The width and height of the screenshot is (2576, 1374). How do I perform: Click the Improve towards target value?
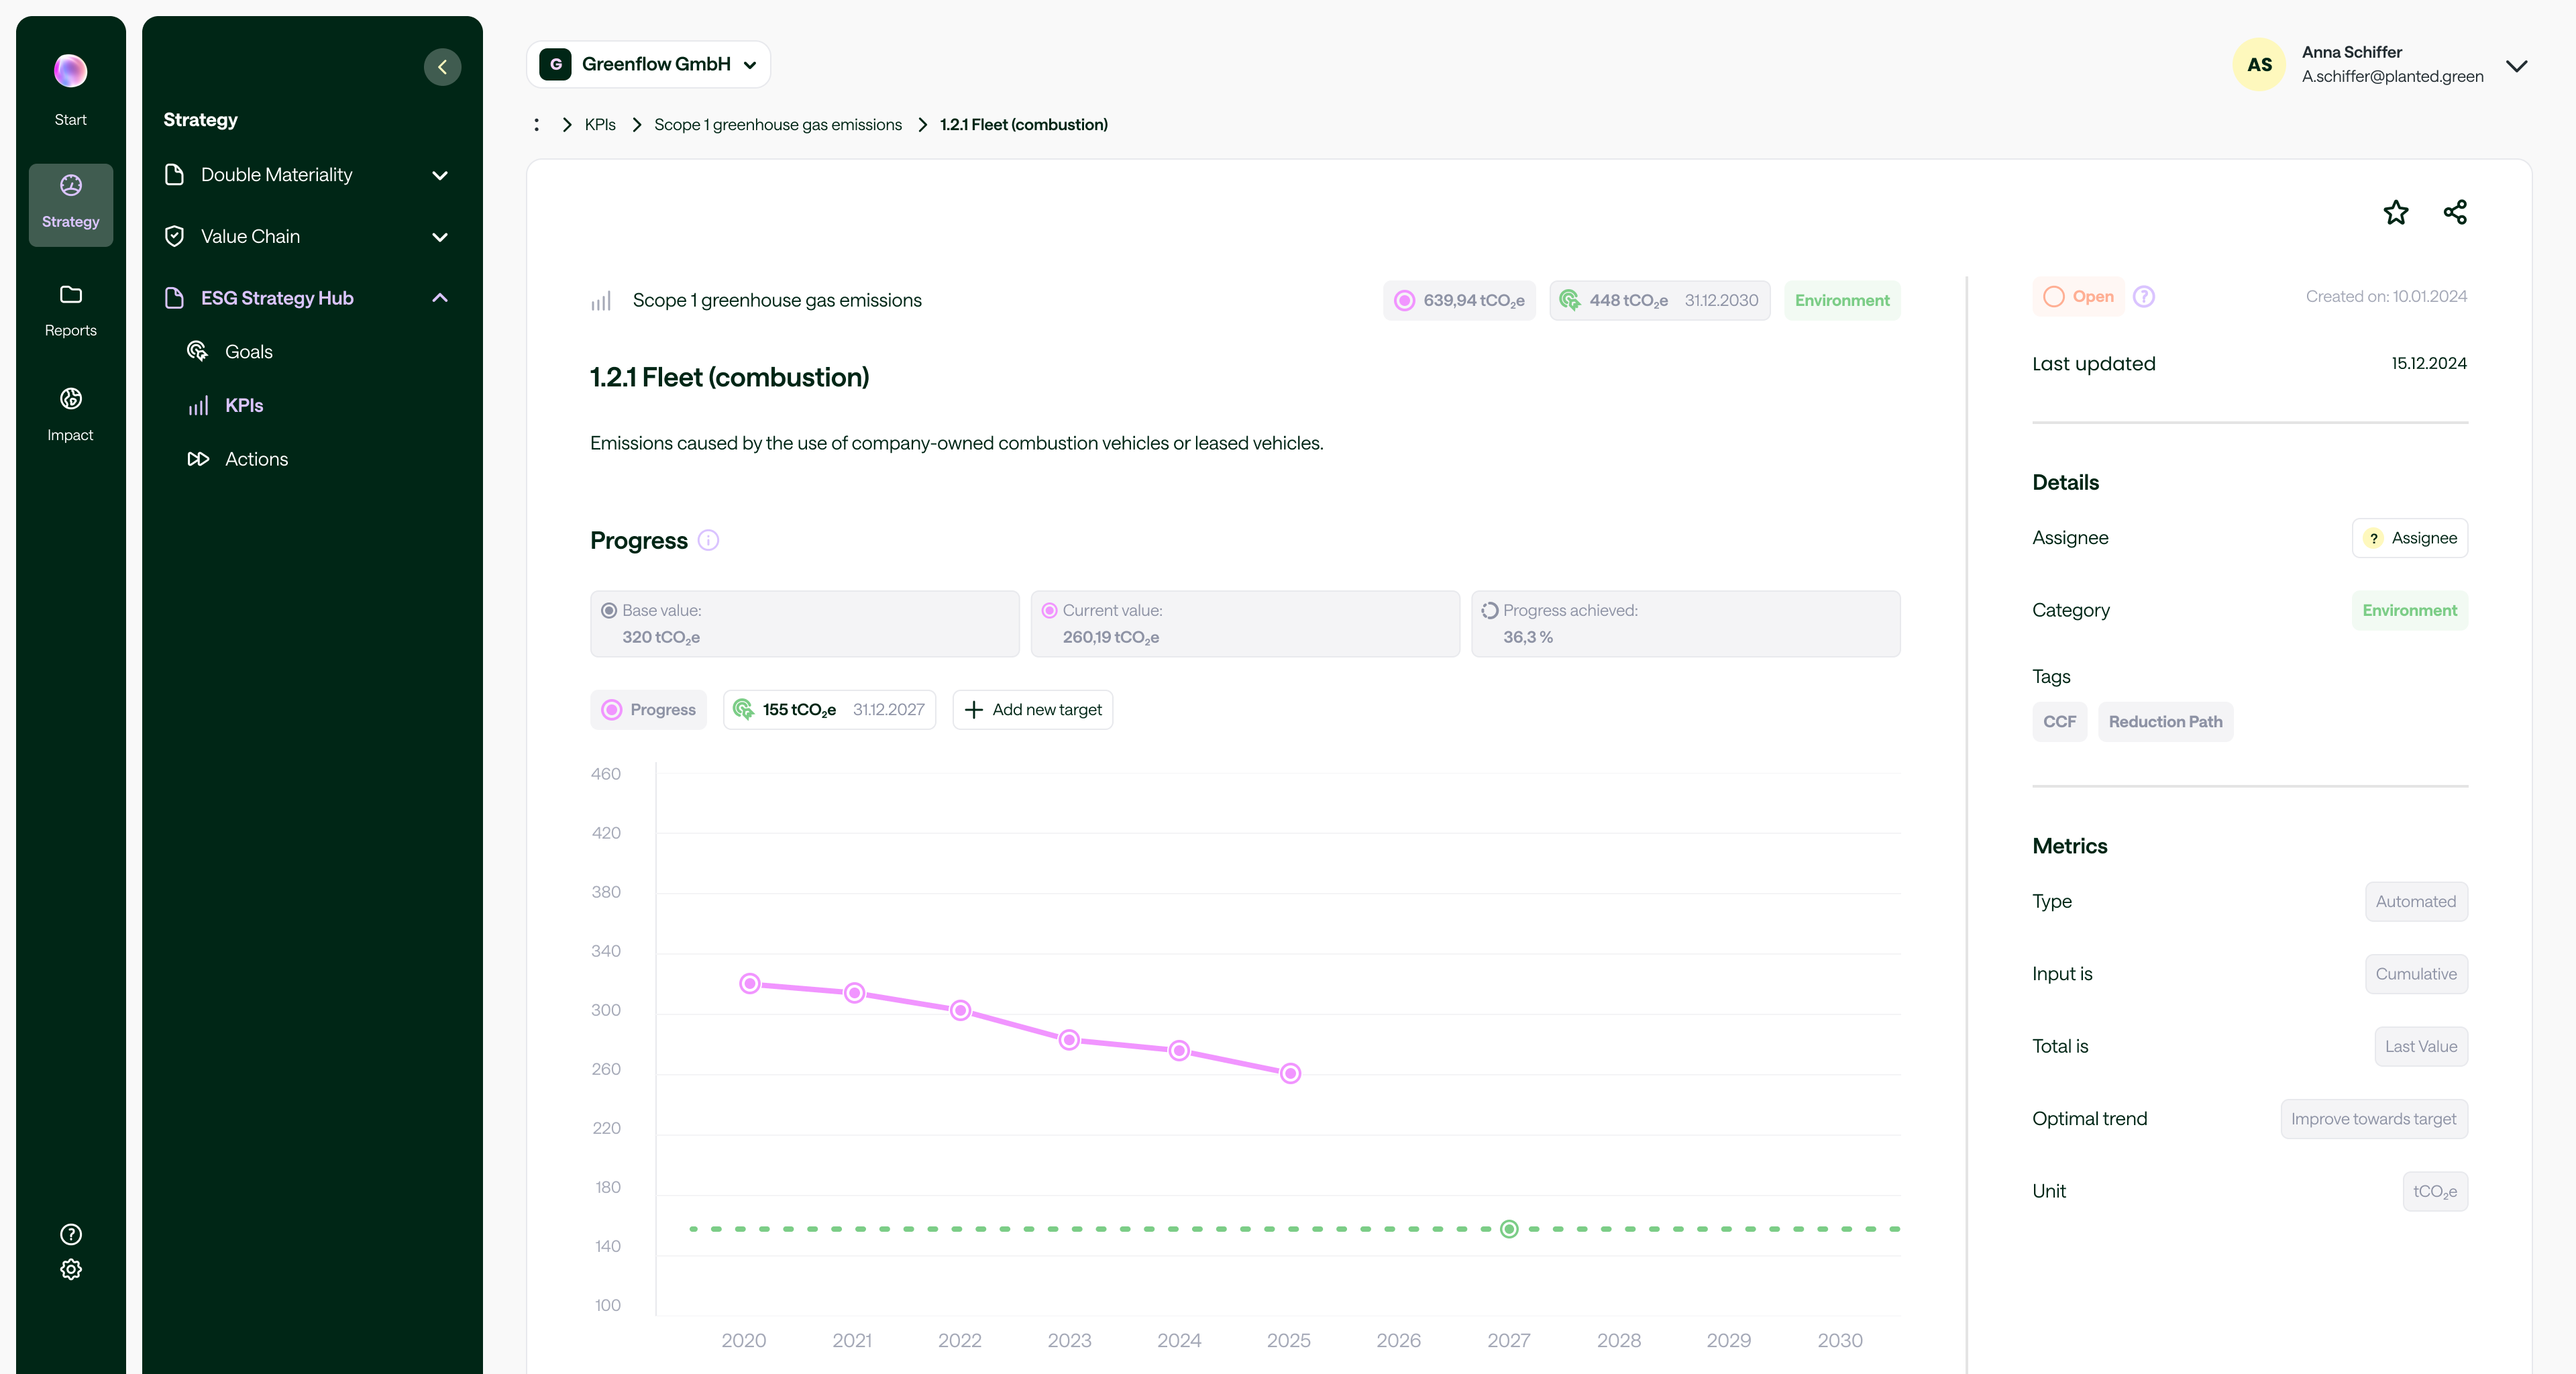point(2374,1119)
